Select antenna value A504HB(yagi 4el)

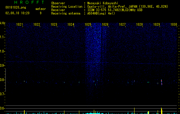101,13
